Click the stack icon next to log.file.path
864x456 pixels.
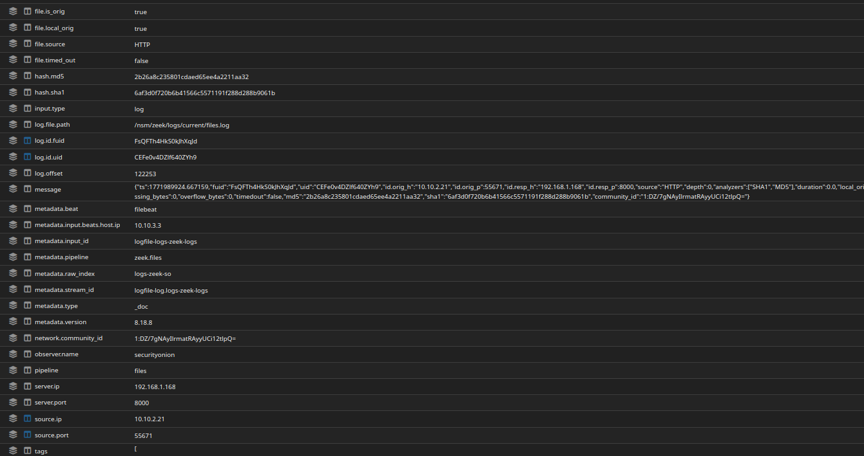click(x=13, y=125)
